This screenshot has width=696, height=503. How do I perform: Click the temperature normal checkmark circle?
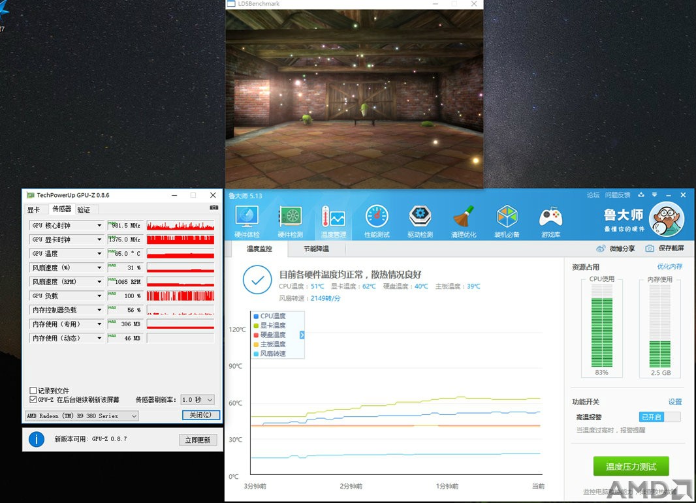(x=257, y=280)
